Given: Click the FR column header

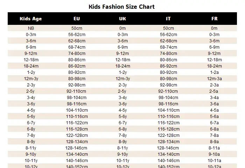Looking at the screenshot, I should pos(214,19).
